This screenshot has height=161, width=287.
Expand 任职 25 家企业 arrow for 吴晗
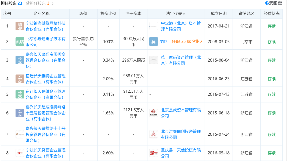pos(201,41)
